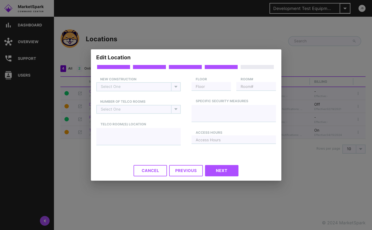Open the New Construction dropdown
The height and width of the screenshot is (230, 372).
[x=138, y=87]
